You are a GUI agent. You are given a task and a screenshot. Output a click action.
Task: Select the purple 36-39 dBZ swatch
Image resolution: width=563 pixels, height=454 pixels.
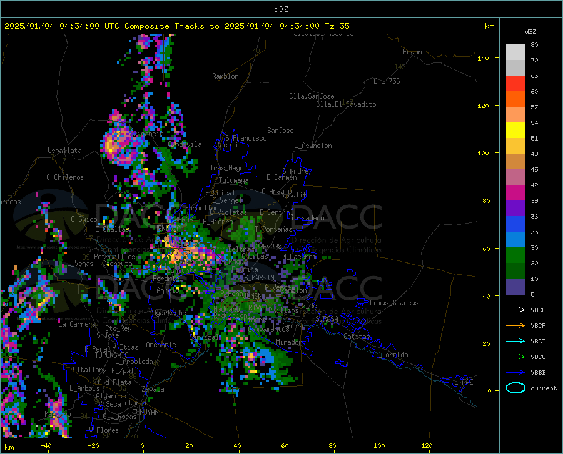(515, 209)
